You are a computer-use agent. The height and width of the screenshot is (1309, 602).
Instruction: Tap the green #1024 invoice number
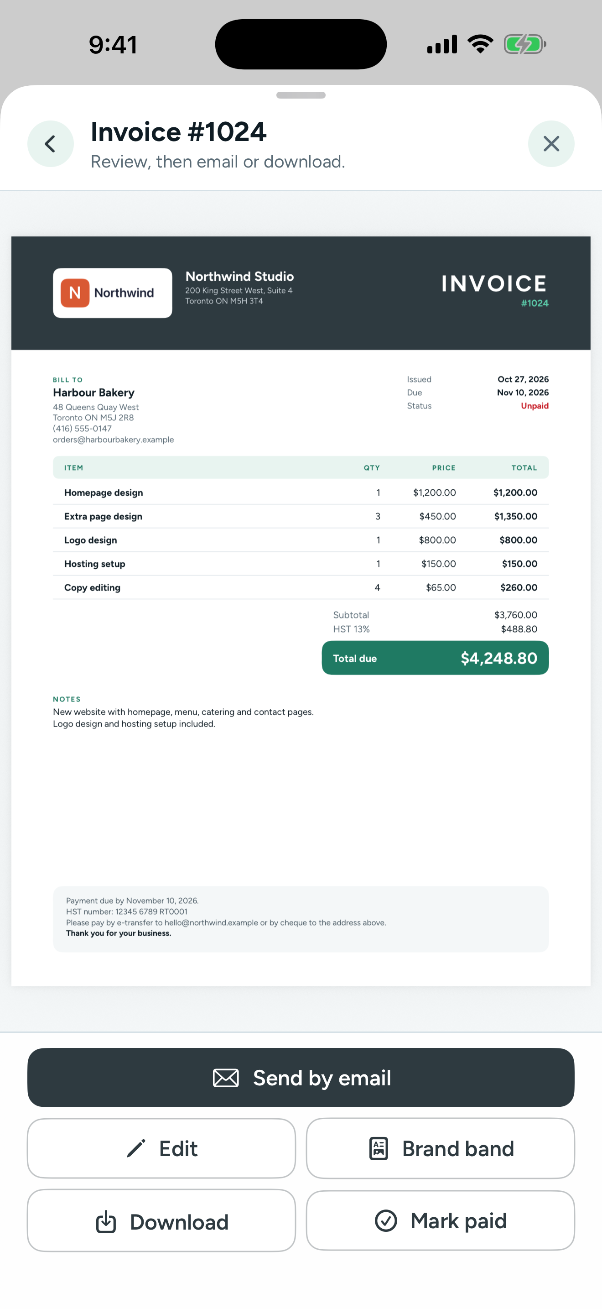click(535, 303)
